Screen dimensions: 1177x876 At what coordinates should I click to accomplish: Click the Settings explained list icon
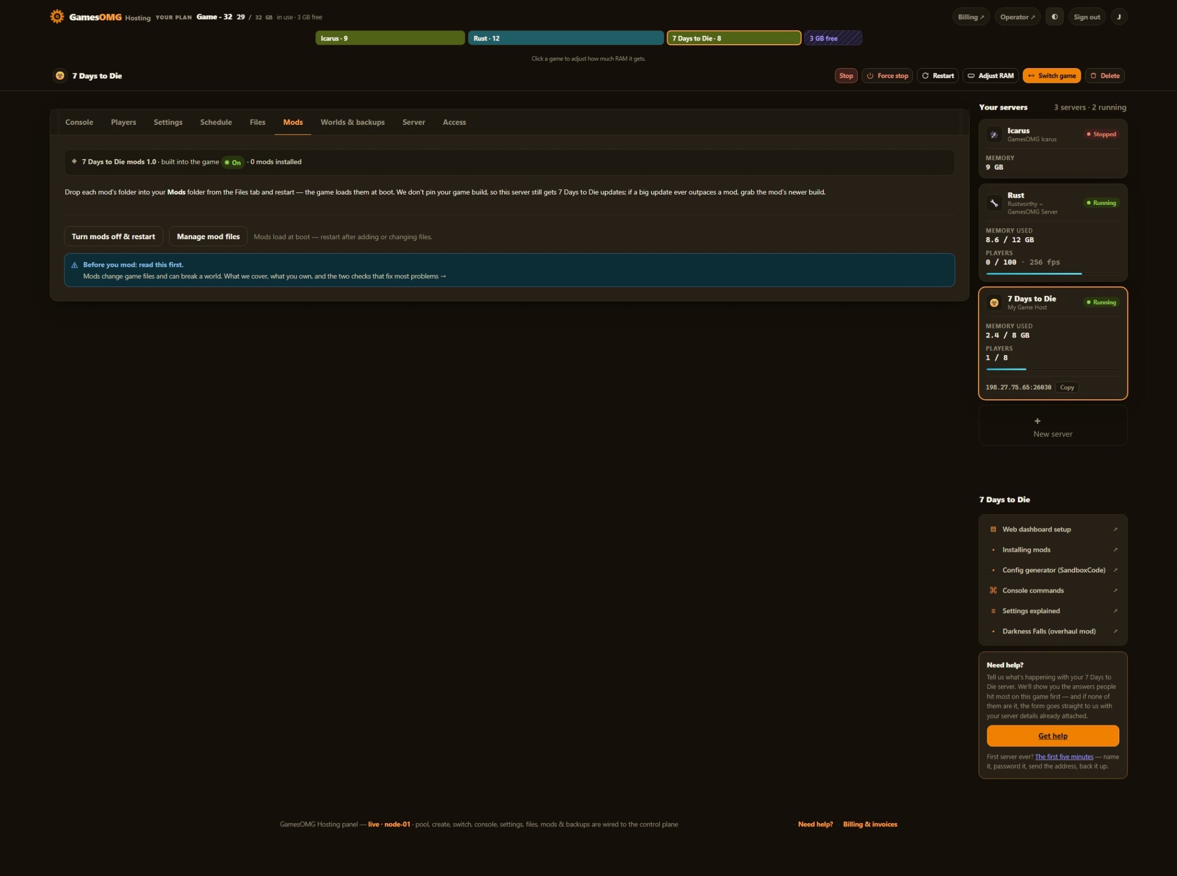tap(993, 611)
